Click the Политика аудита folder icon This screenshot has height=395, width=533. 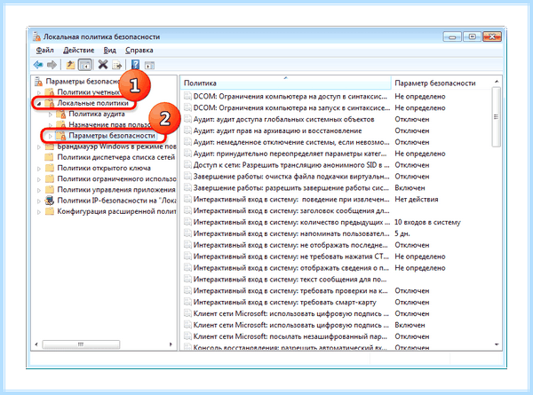[x=61, y=115]
